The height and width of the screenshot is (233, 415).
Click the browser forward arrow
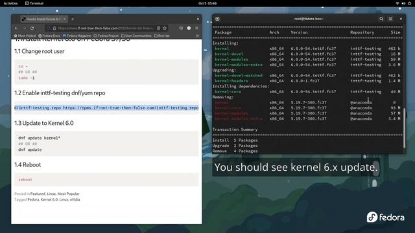25,28
